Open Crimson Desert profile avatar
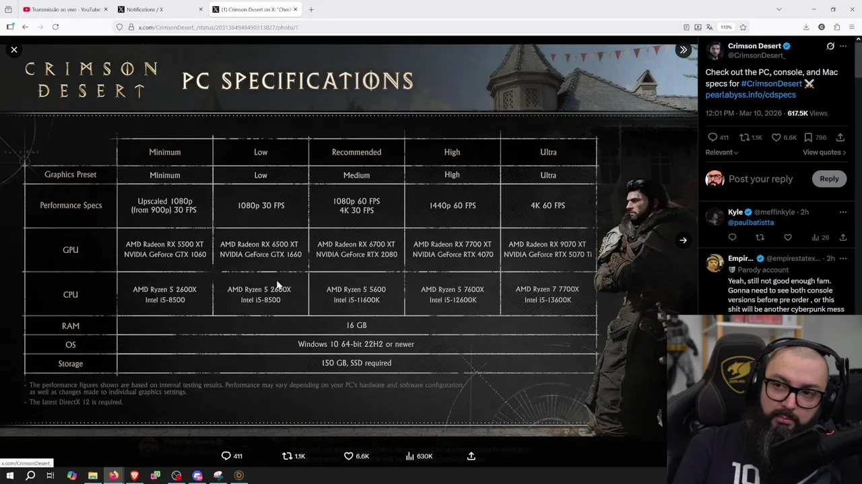The height and width of the screenshot is (484, 862). click(x=715, y=50)
